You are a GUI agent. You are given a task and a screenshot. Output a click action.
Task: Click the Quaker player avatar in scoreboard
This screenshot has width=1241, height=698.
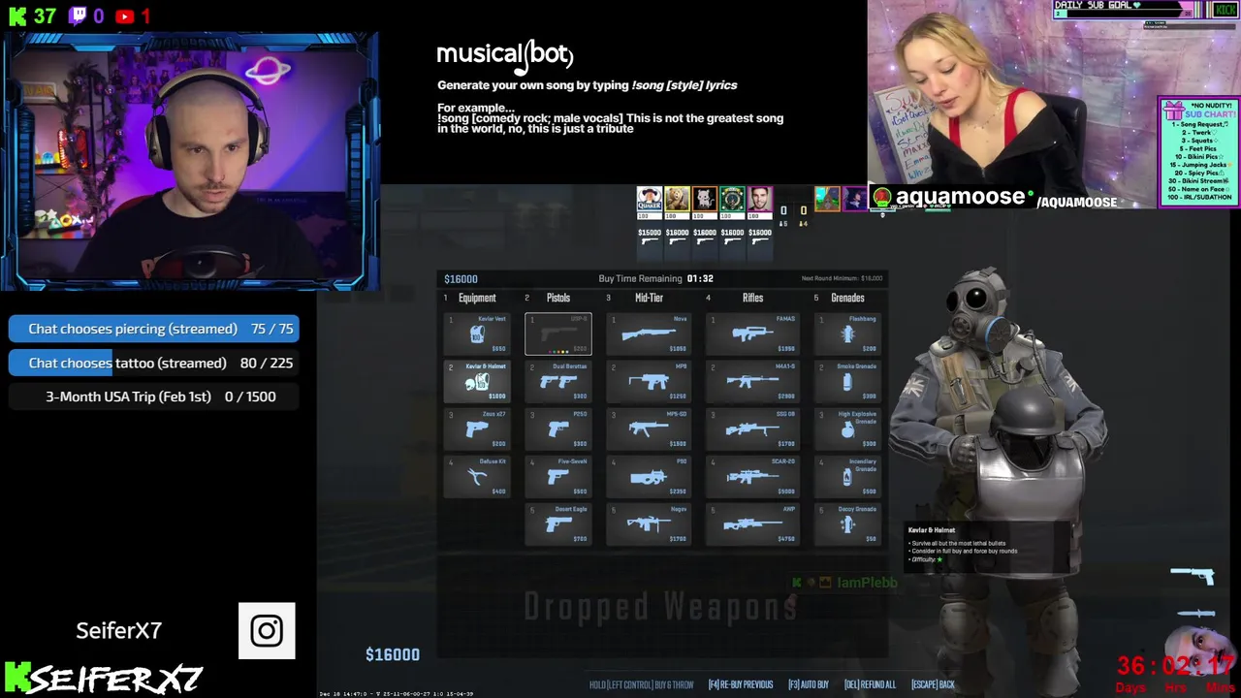tap(649, 199)
